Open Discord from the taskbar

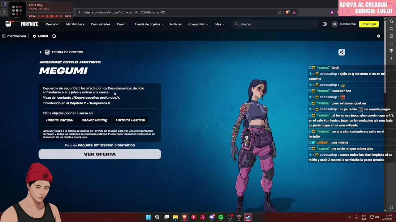tap(212, 217)
